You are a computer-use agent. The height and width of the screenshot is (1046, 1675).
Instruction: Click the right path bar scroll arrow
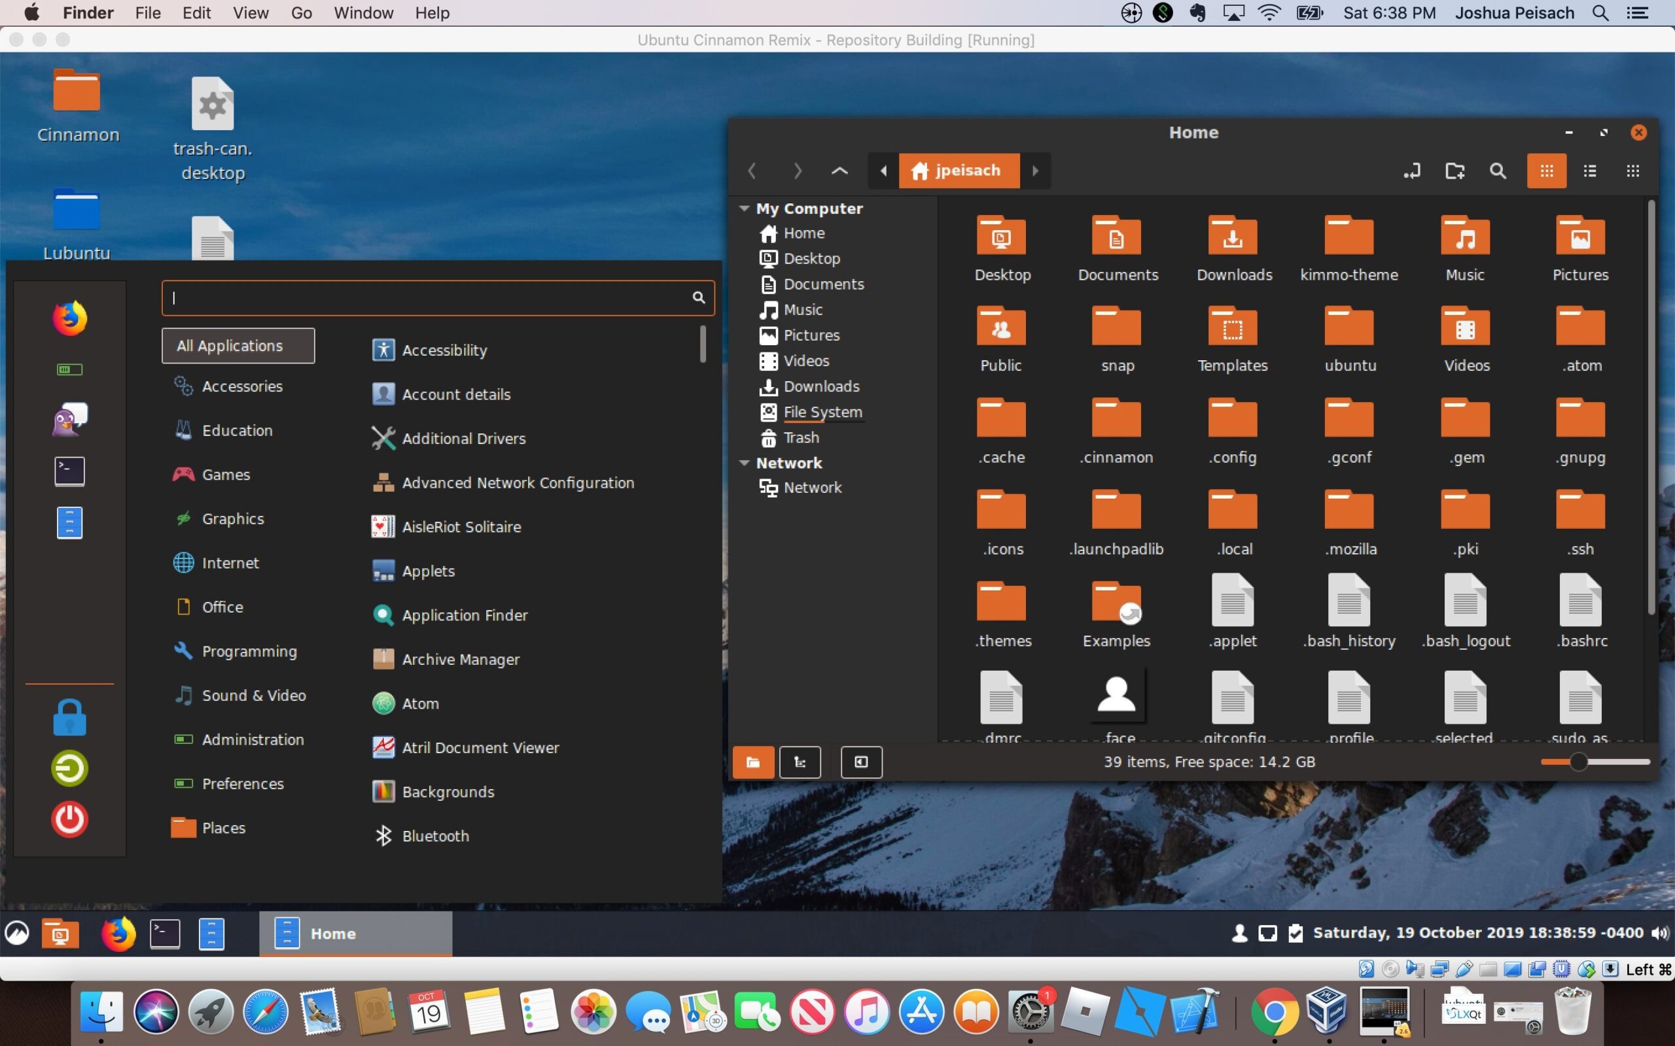point(1036,171)
